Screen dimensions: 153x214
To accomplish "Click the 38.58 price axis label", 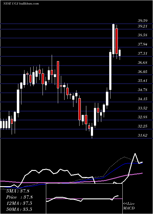I will [143, 35].
